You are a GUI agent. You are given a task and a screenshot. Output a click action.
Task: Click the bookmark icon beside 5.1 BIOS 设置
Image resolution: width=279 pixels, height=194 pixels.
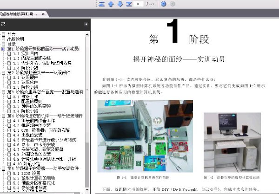(x=9, y=173)
